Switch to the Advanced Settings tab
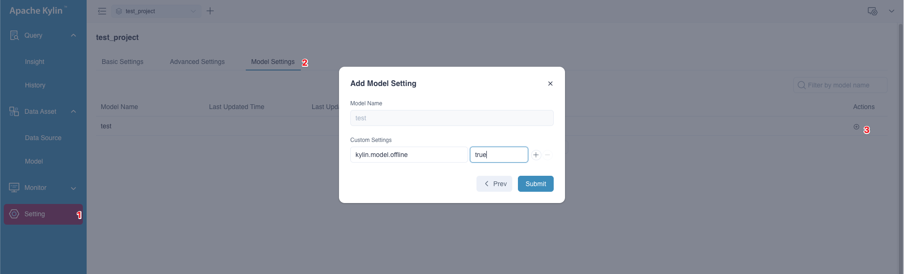This screenshot has height=274, width=904. click(x=197, y=62)
